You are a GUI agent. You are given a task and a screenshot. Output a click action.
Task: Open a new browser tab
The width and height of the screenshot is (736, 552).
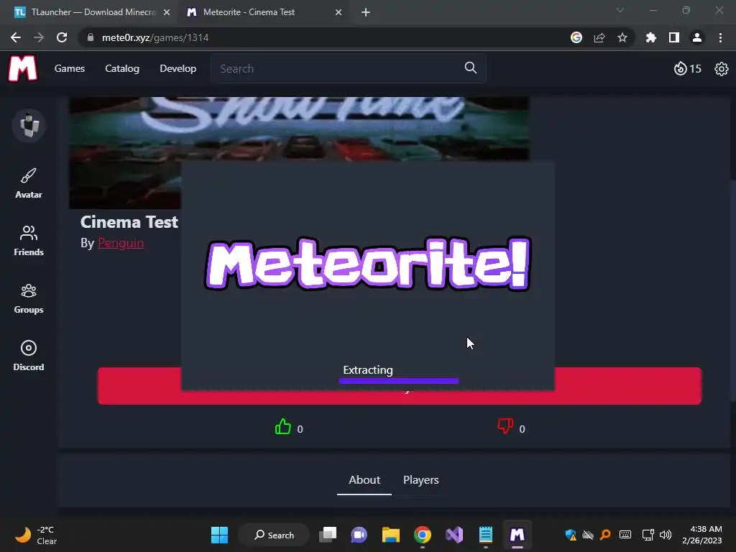[x=366, y=12]
